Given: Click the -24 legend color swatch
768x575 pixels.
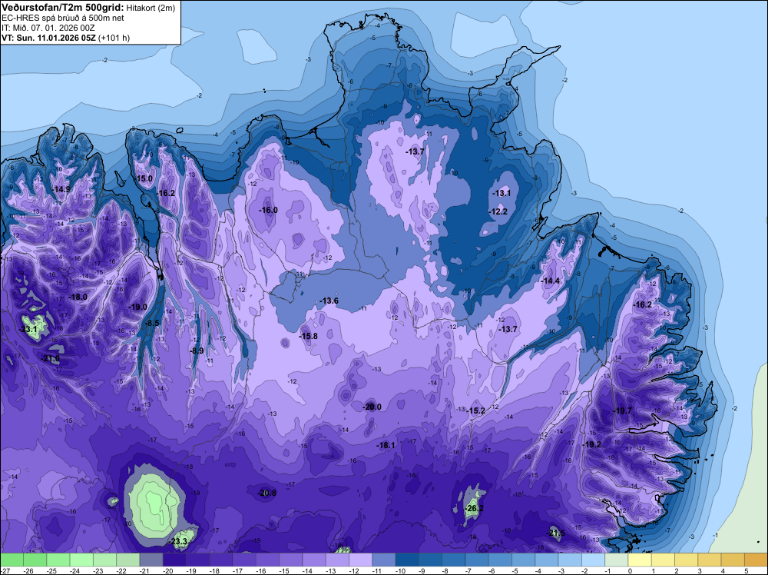Looking at the screenshot, I should tap(81, 560).
